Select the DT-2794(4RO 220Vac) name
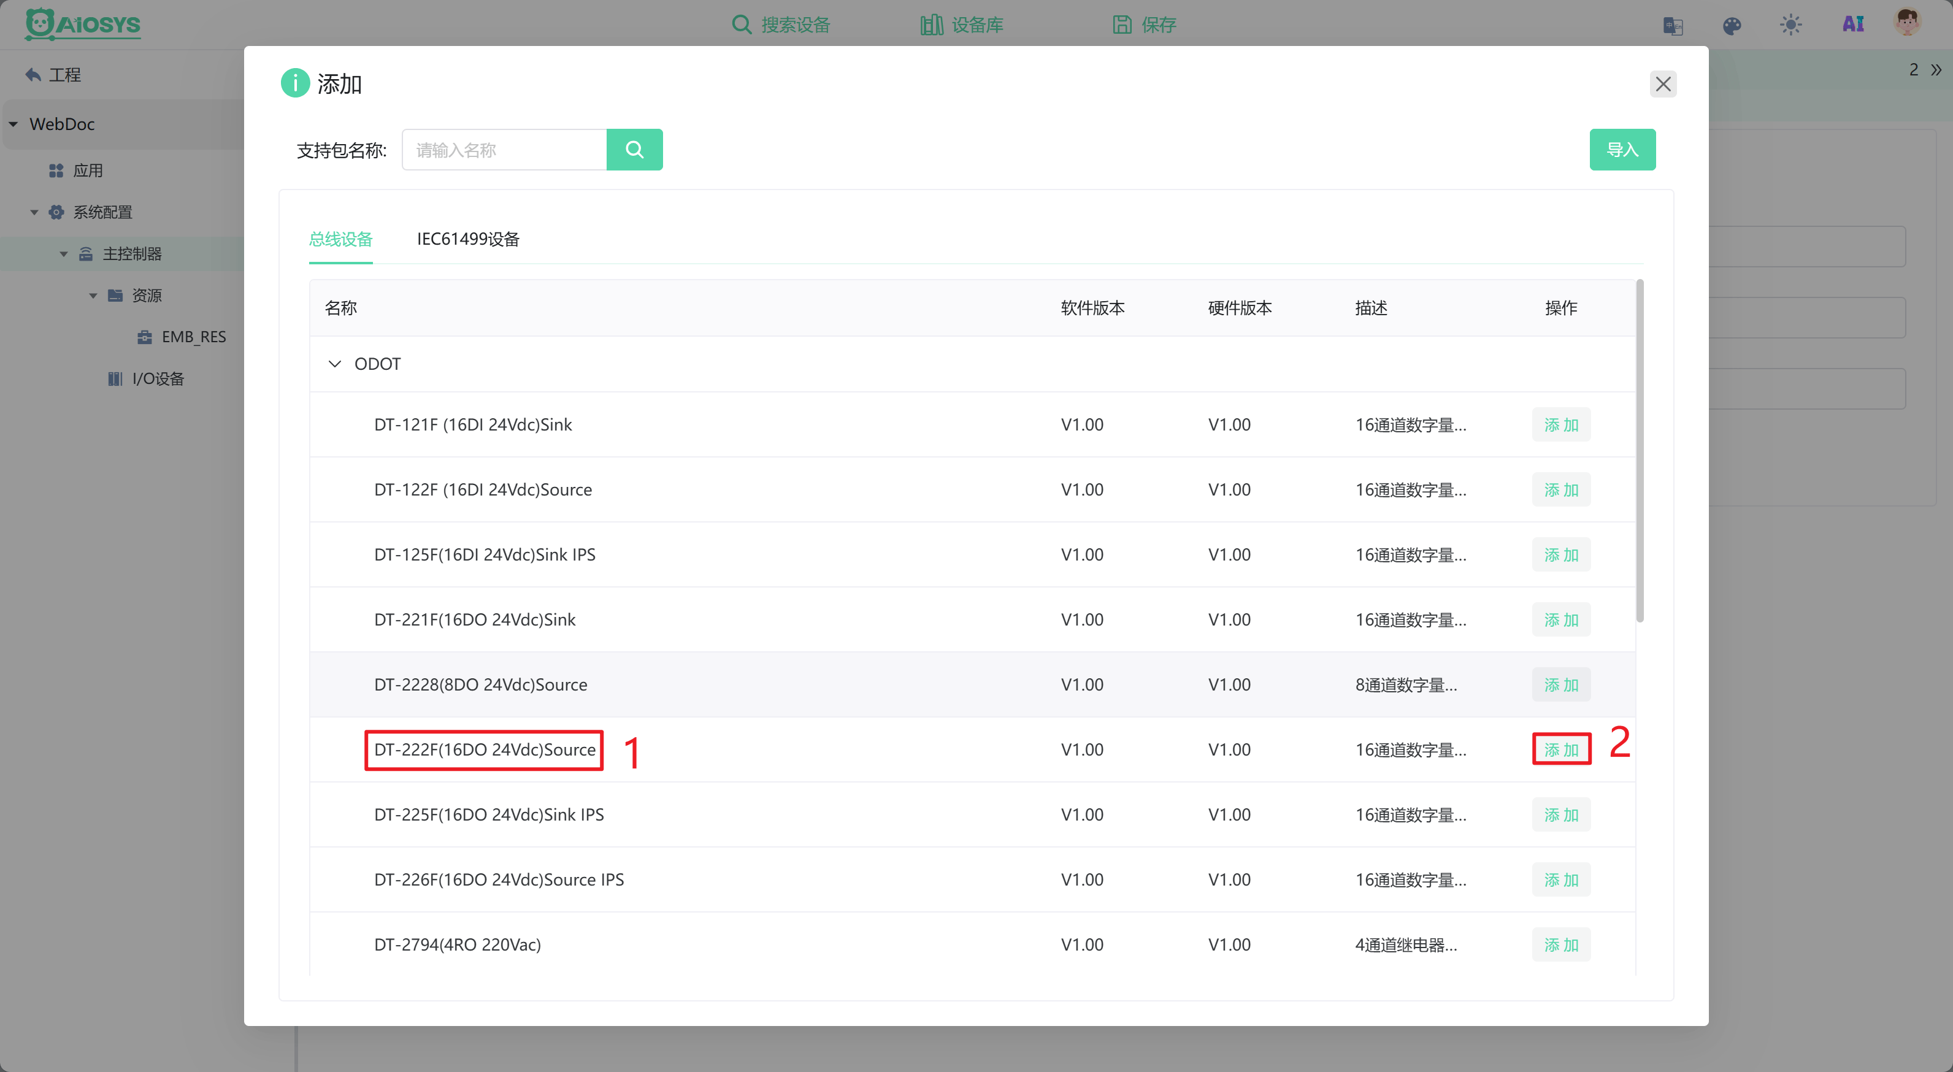The image size is (1953, 1072). coord(457,944)
